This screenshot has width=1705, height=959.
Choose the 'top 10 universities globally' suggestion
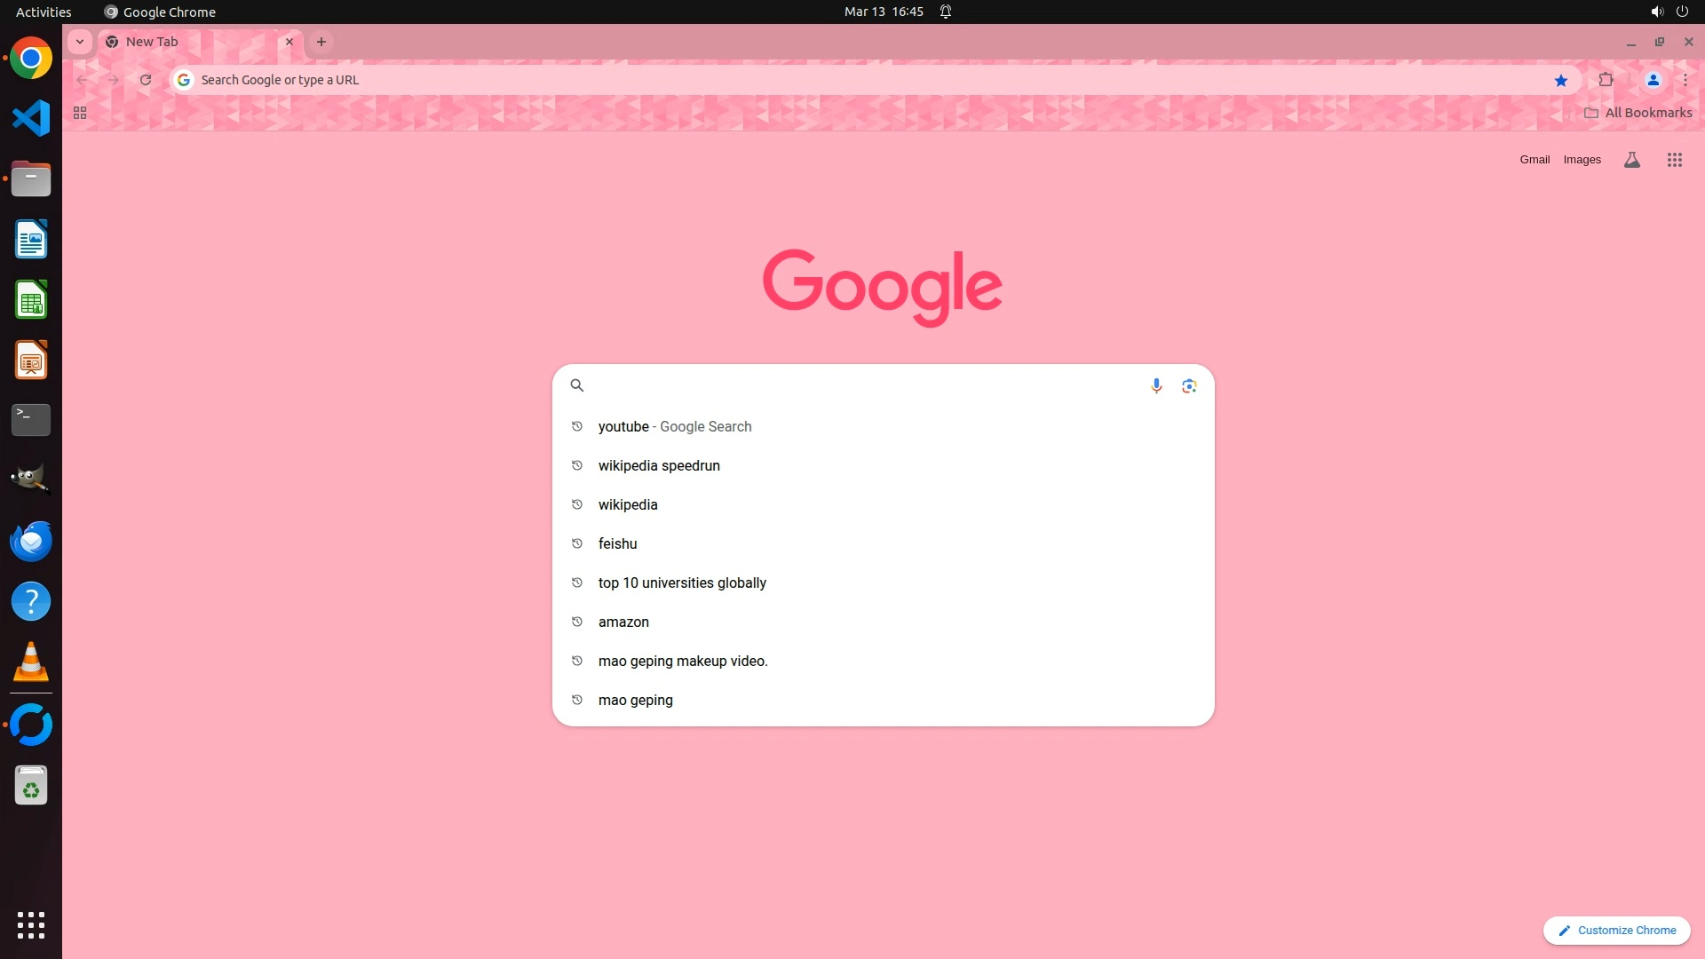pyautogui.click(x=682, y=583)
